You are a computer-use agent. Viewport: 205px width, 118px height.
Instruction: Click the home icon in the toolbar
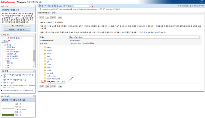(40, 6)
